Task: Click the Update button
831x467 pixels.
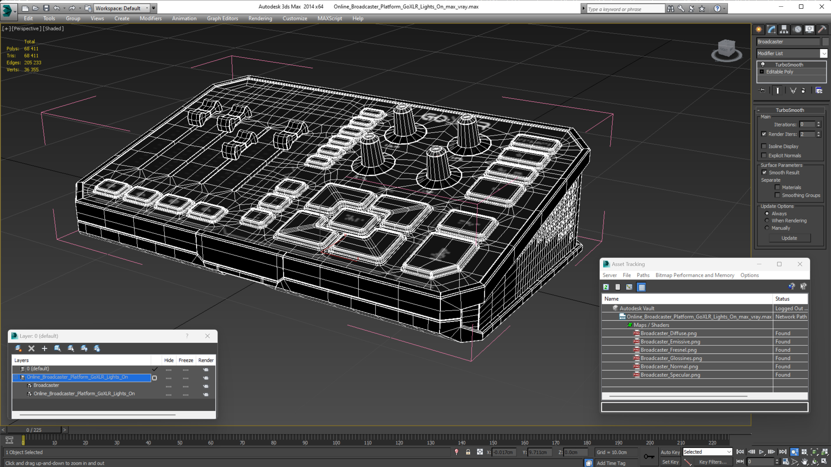Action: 789,238
